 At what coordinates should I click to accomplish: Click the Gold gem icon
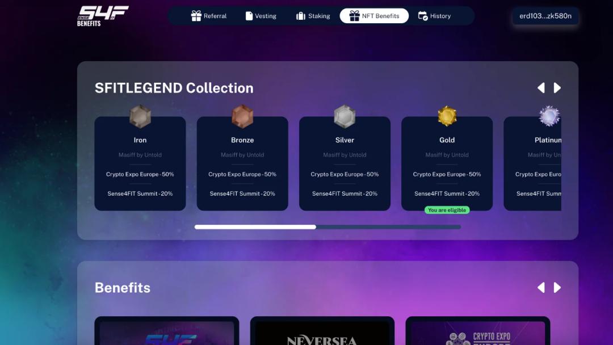pos(447,116)
